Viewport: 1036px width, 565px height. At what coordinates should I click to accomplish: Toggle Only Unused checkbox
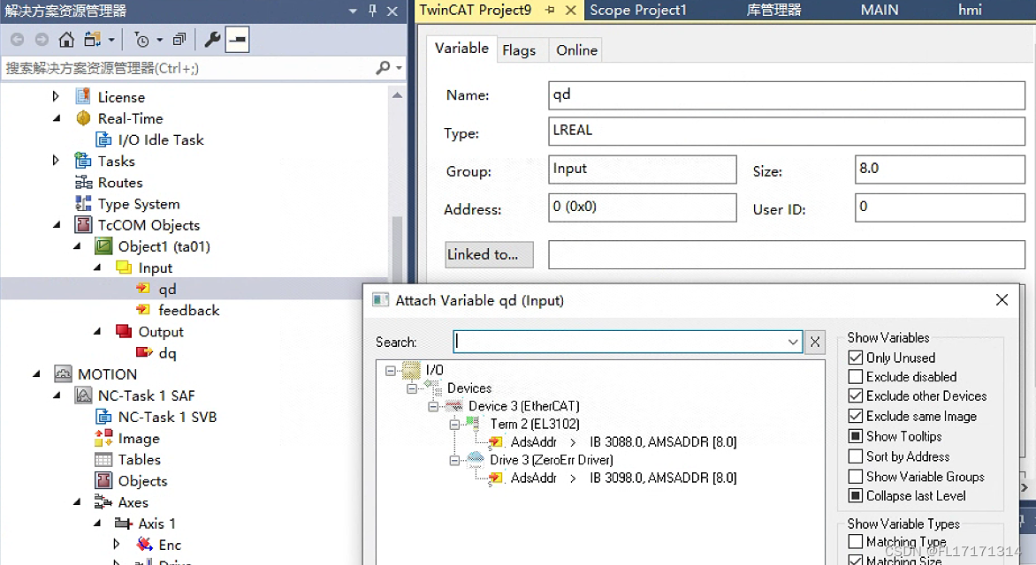(x=855, y=358)
